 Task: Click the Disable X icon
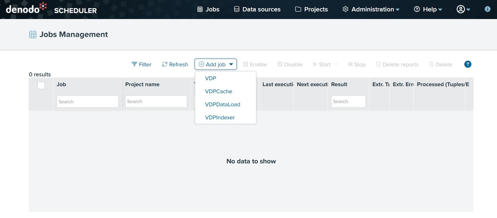[x=280, y=64]
